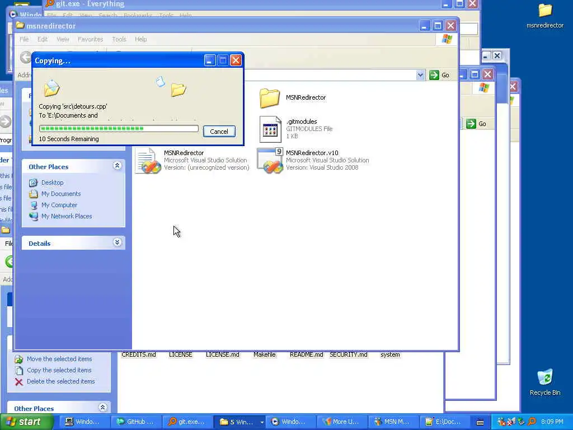
Task: Click the Delete the selected items link
Action: point(60,381)
